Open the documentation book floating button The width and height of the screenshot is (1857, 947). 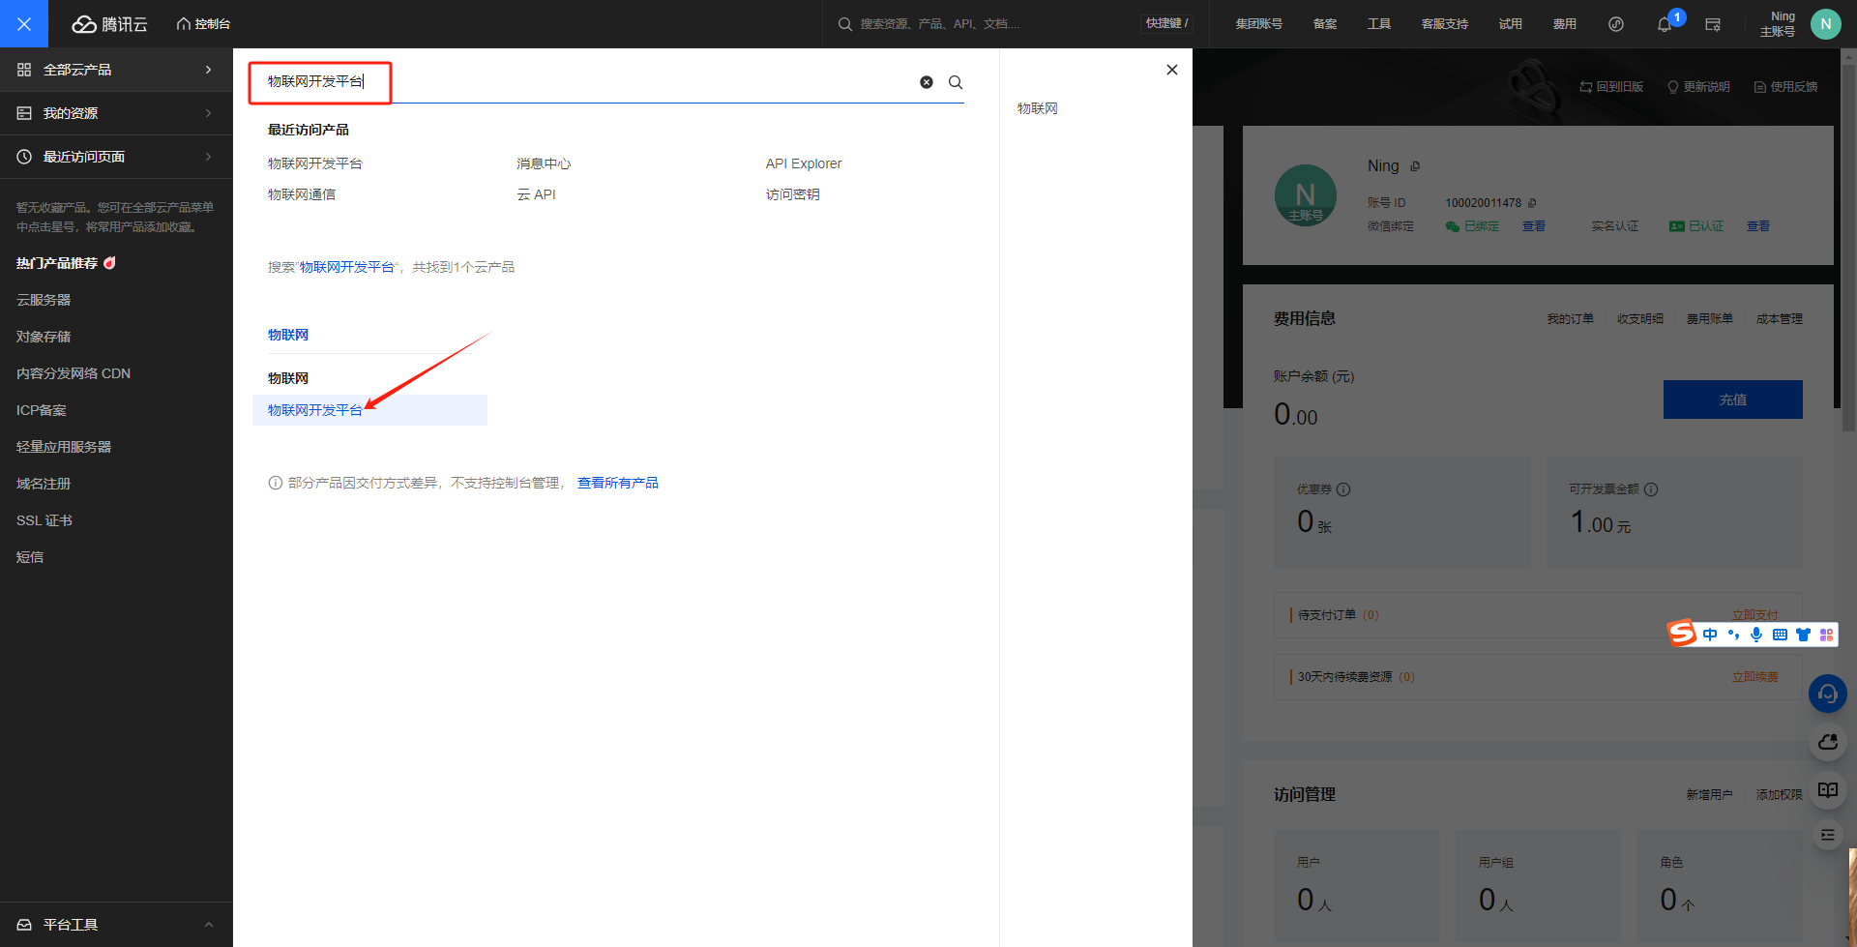click(x=1828, y=790)
